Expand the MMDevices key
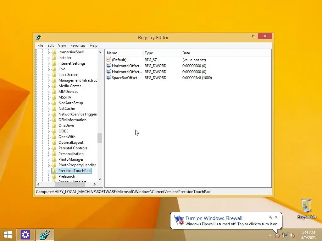The image size is (322, 241). [49, 92]
